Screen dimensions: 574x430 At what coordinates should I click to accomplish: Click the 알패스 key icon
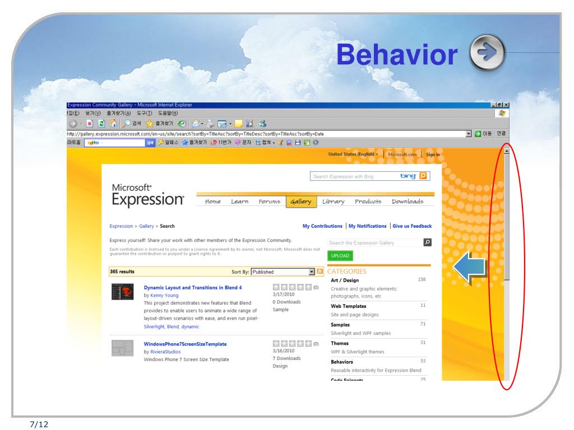point(160,143)
